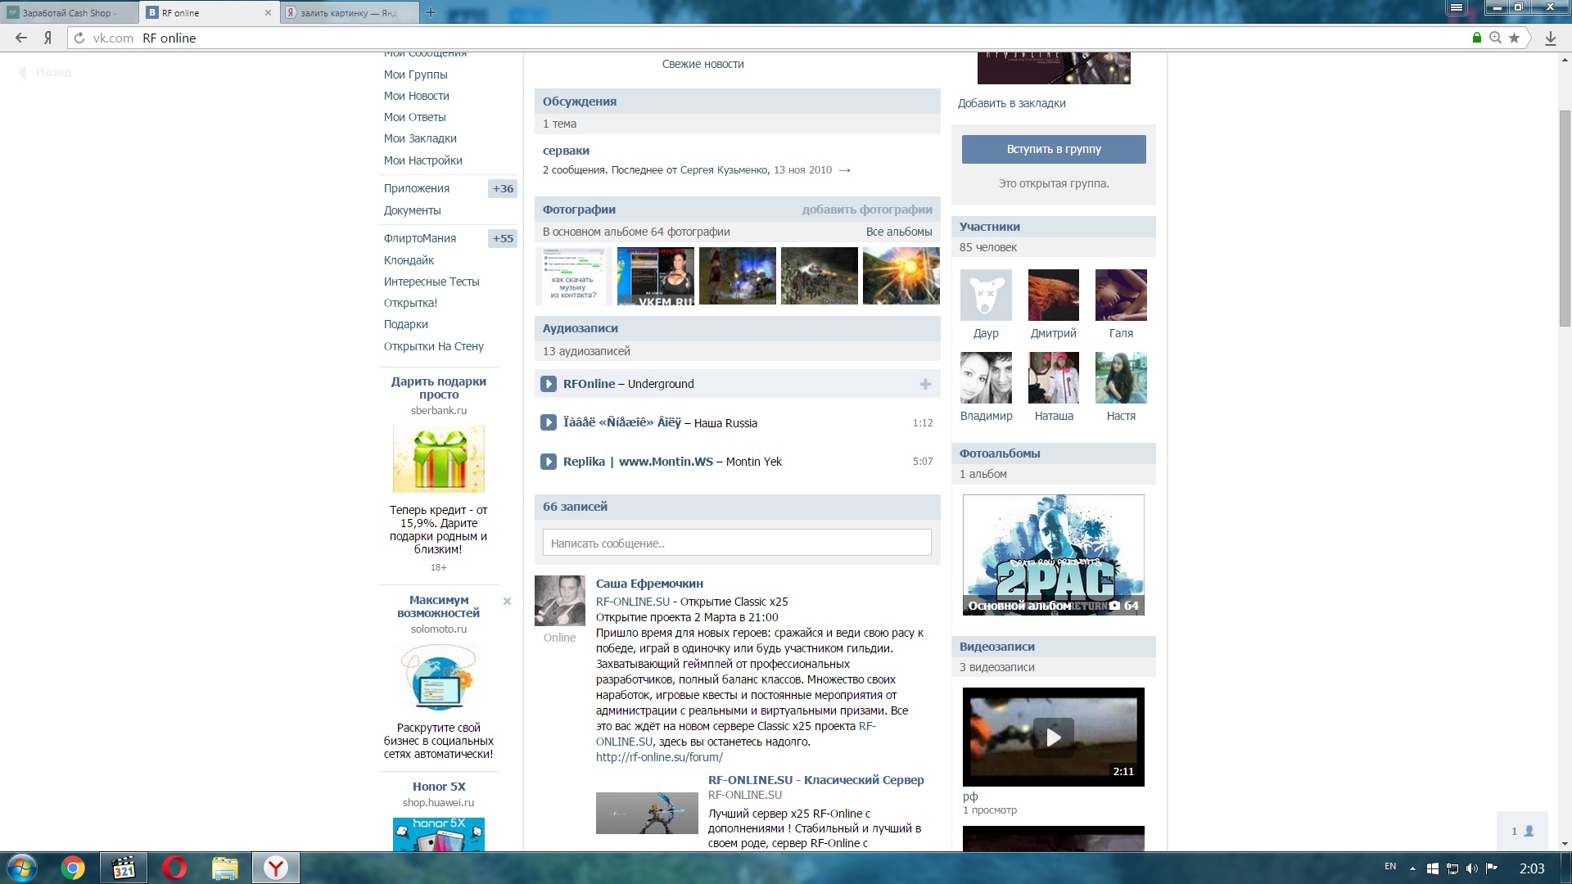Open Мои Группы in the left menu
This screenshot has width=1572, height=884.
point(416,74)
